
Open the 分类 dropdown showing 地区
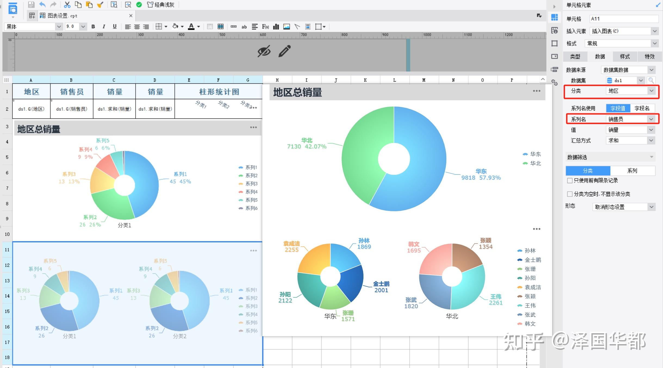tap(651, 91)
